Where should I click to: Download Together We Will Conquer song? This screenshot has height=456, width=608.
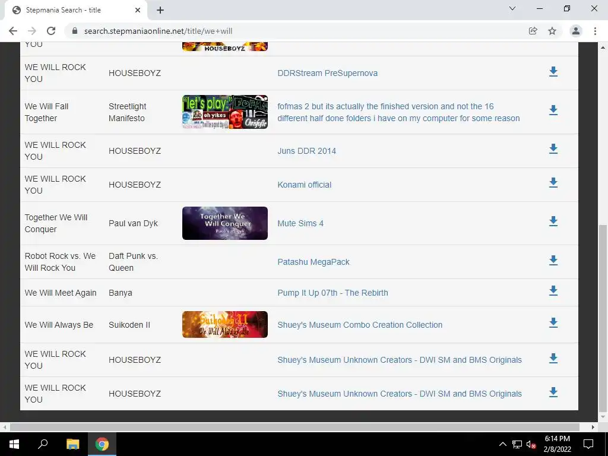(553, 222)
